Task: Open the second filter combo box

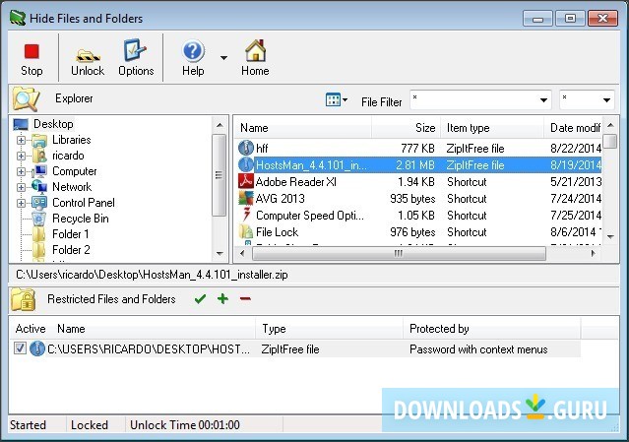Action: [x=587, y=99]
